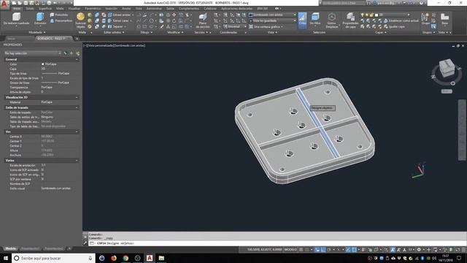
Task: Open the 'Una ventana gráfica' viewport dropdown
Action: click(x=266, y=26)
